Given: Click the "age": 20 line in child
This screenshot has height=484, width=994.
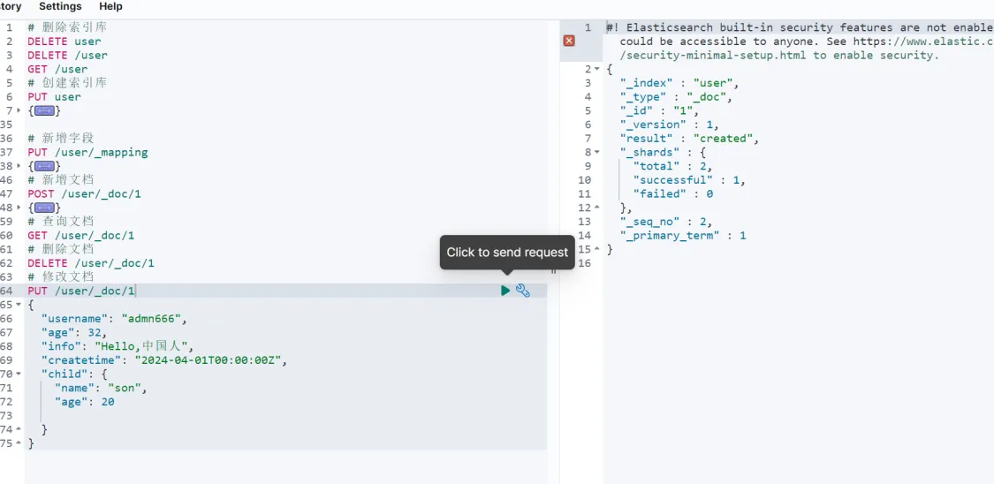Looking at the screenshot, I should [x=84, y=402].
